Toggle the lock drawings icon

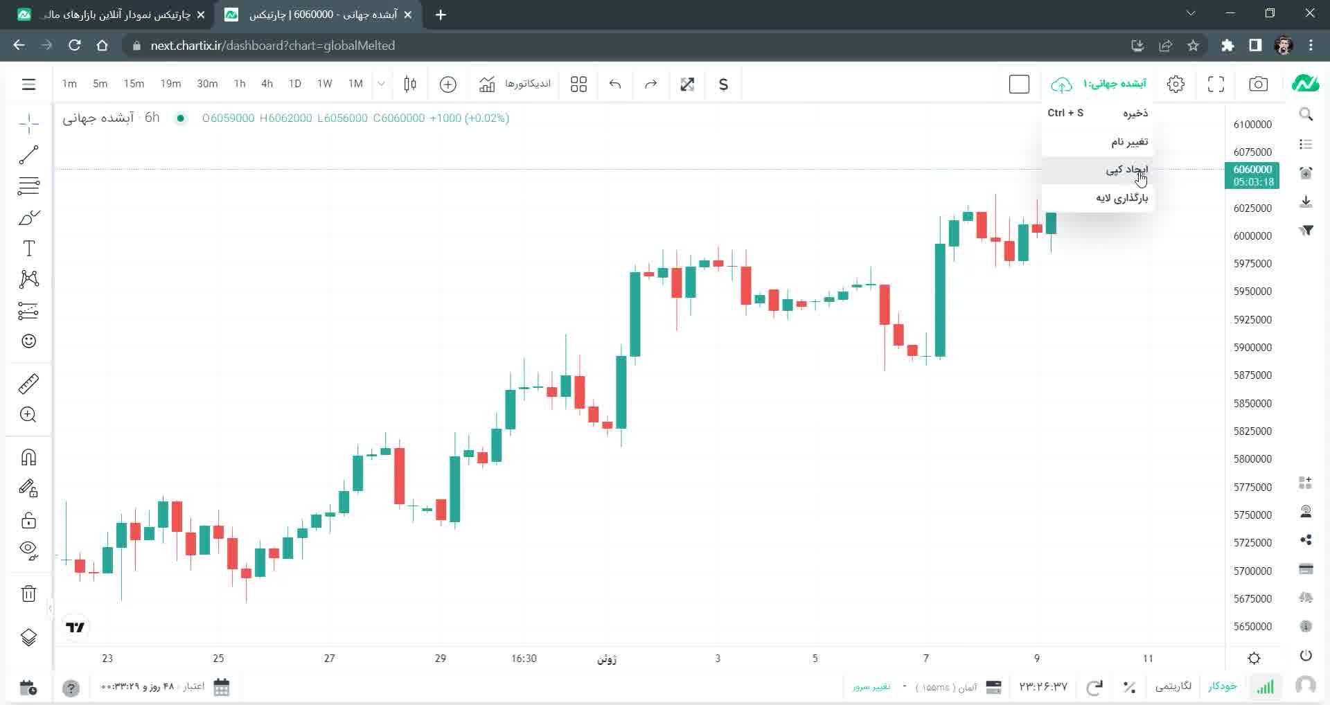[28, 520]
